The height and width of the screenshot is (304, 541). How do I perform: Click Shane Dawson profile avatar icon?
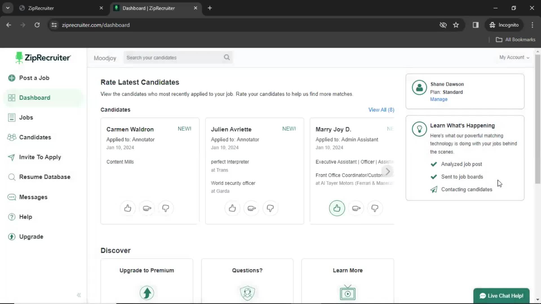419,88
